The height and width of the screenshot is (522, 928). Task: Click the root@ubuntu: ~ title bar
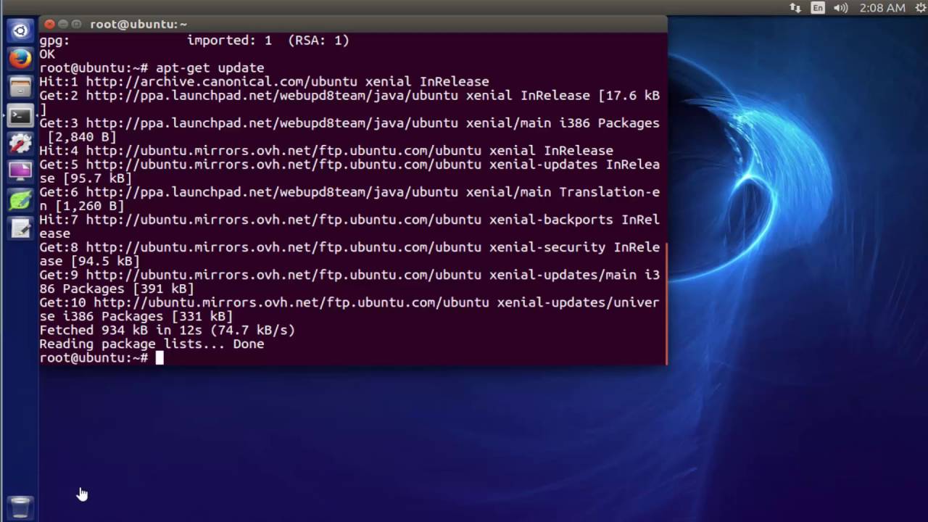pos(353,24)
